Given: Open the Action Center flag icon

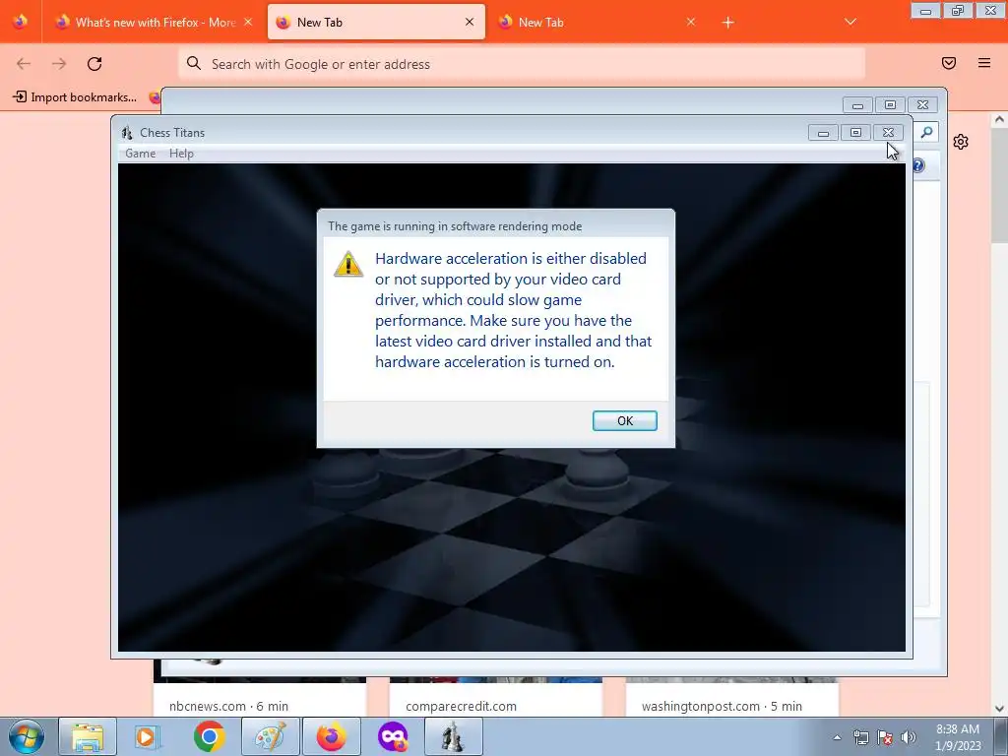Looking at the screenshot, I should pyautogui.click(x=885, y=737).
